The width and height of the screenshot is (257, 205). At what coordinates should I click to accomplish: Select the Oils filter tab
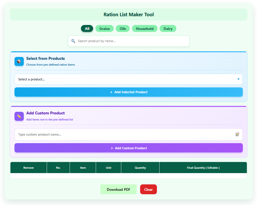tap(122, 28)
